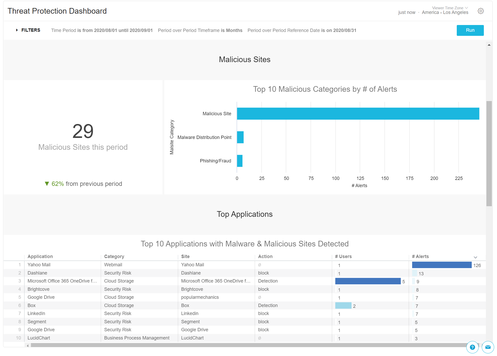
Task: Open the dashboard settings gear icon
Action: pos(480,11)
